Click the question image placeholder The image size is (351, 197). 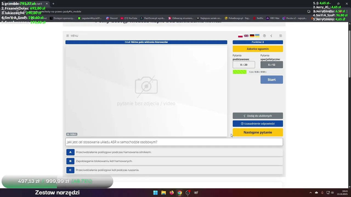146,91
